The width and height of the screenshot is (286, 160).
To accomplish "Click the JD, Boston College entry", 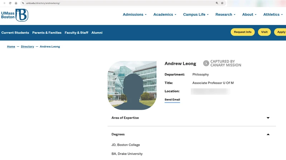I will [x=126, y=145].
